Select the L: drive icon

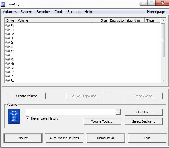click(x=8, y=55)
